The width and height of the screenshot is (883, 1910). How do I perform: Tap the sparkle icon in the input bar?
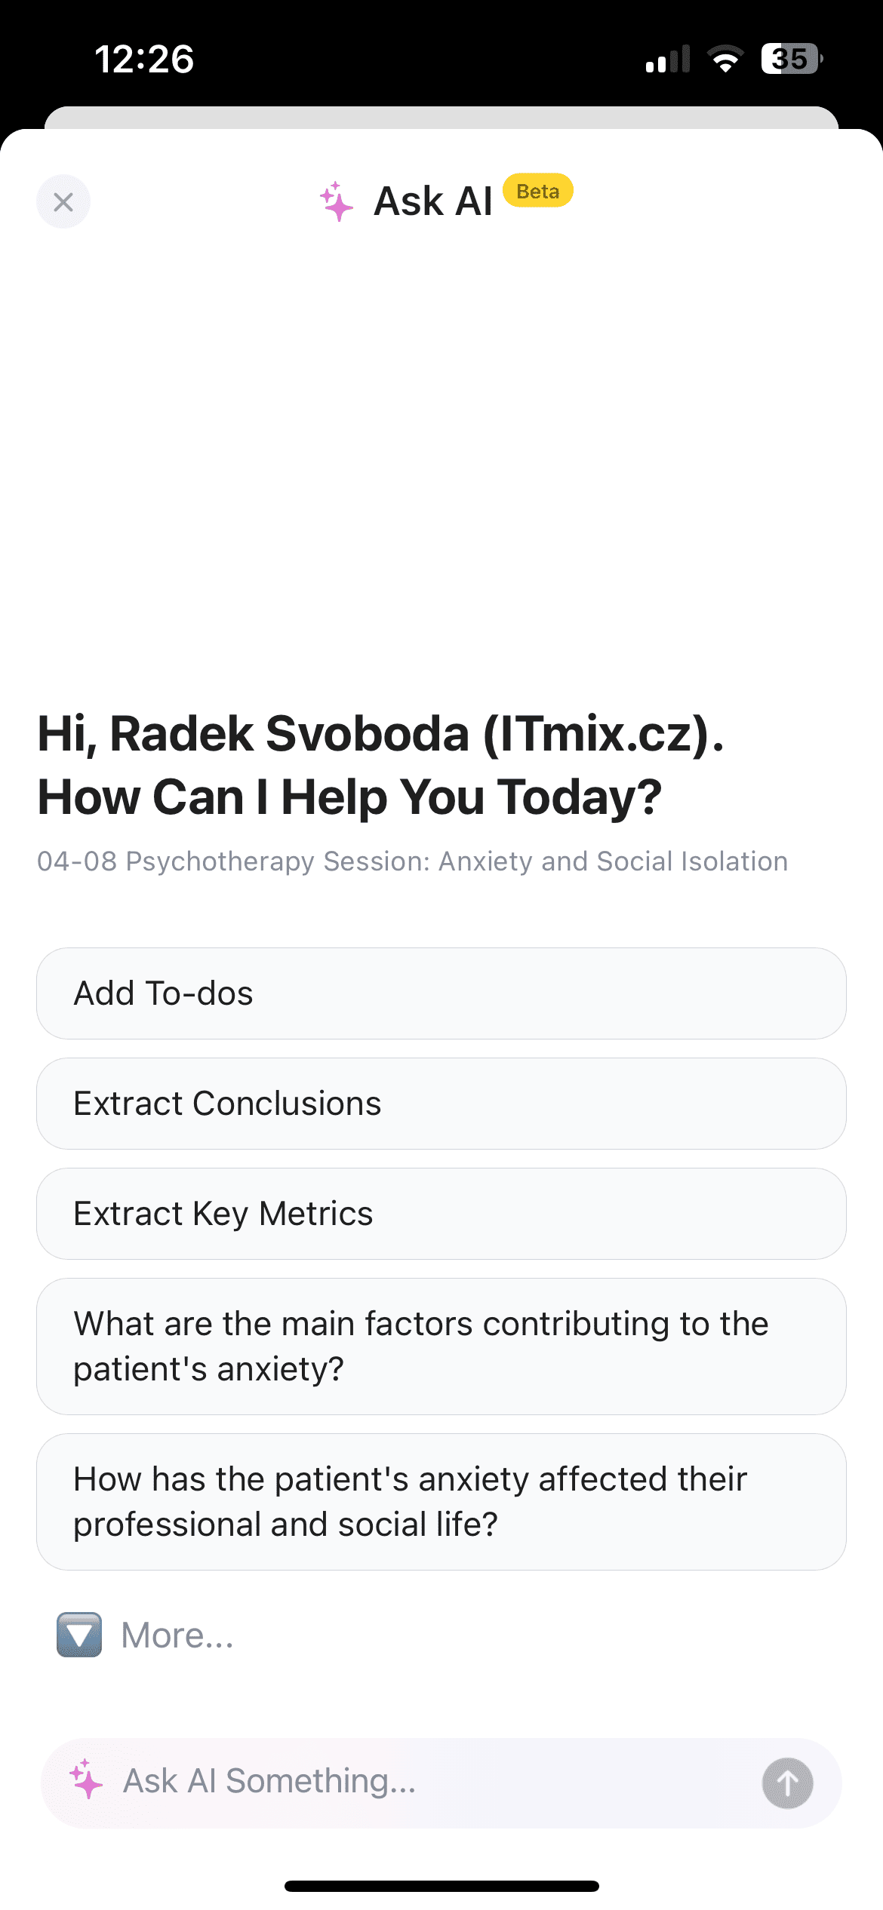click(x=86, y=1779)
